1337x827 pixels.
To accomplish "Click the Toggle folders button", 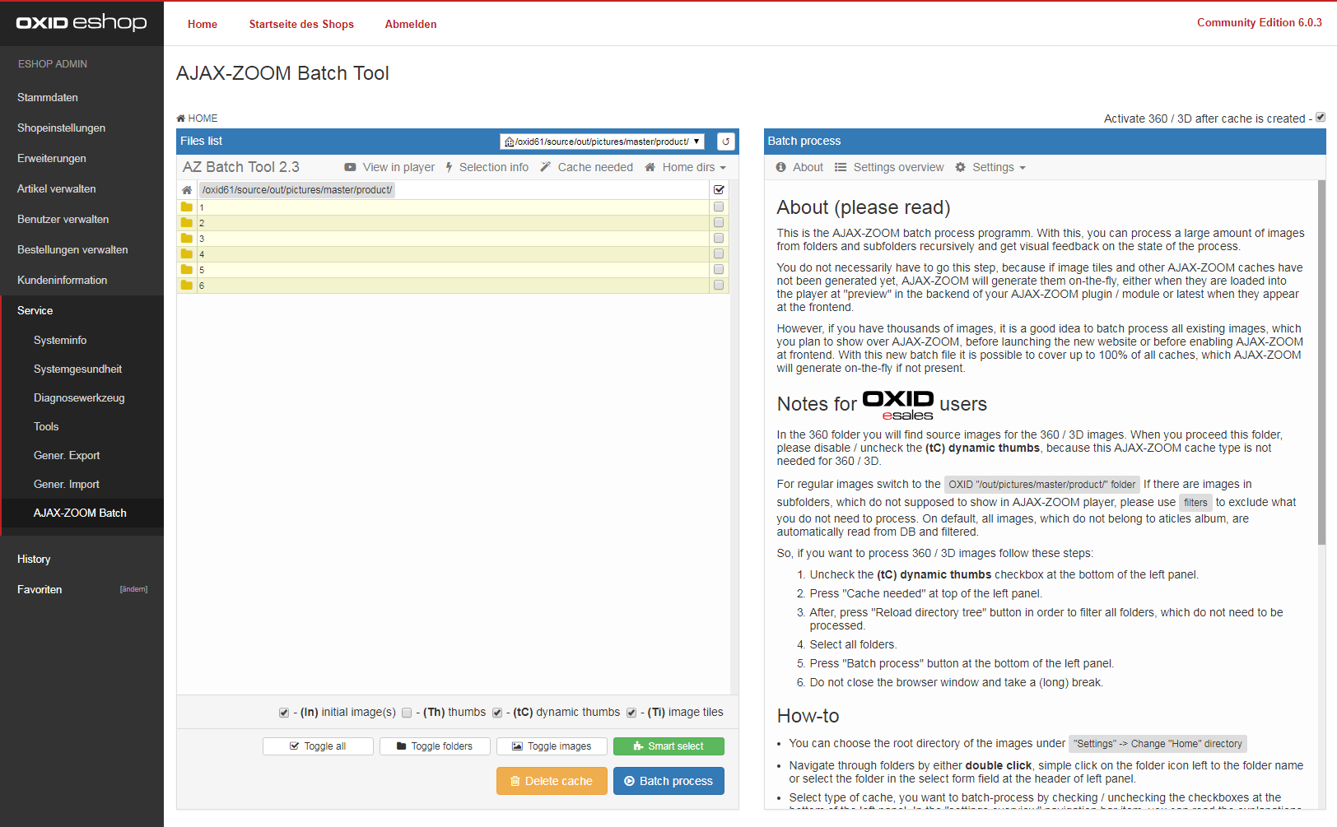I will click(x=435, y=746).
